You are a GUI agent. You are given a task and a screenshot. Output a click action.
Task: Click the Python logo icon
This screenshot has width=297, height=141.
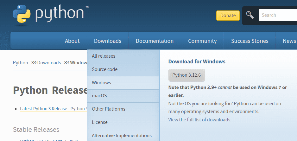pyautogui.click(x=22, y=14)
